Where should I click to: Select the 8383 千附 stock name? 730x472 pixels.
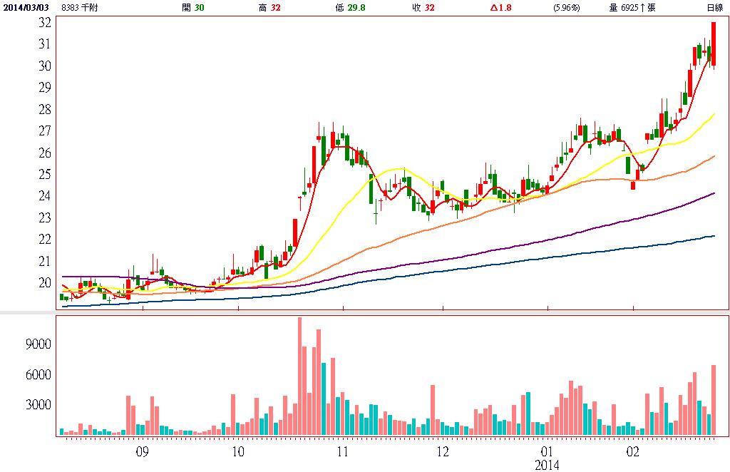(80, 8)
